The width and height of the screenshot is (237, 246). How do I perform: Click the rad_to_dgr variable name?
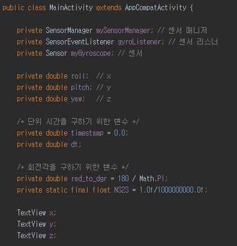pyautogui.click(x=89, y=179)
